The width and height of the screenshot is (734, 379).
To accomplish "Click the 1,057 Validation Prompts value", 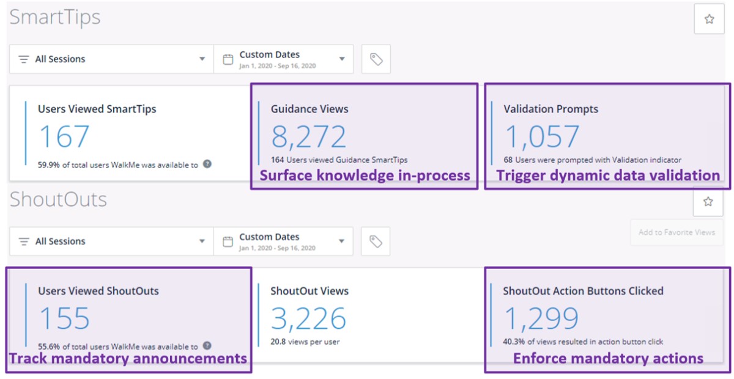I will click(x=541, y=136).
